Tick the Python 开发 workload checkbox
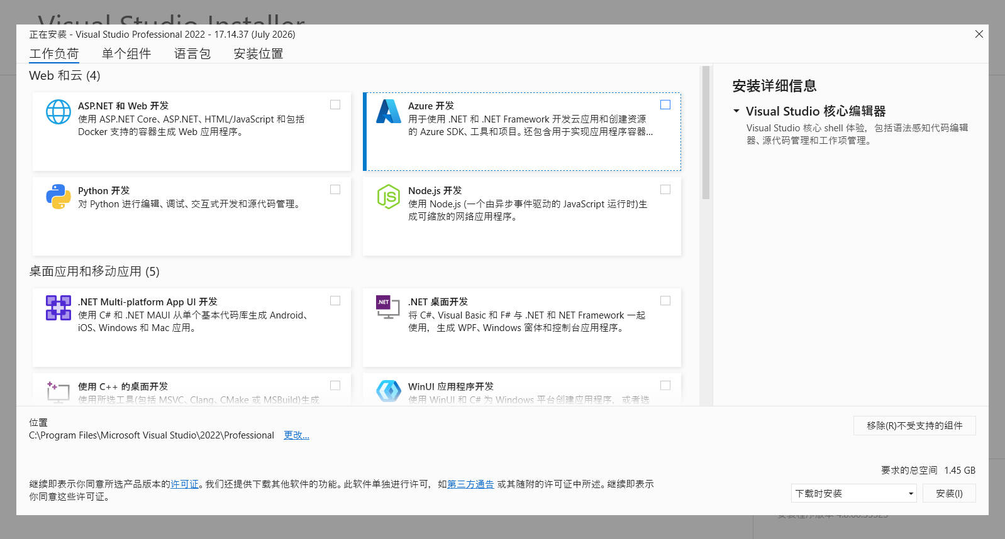Screen dimensions: 1005x539 (335, 190)
